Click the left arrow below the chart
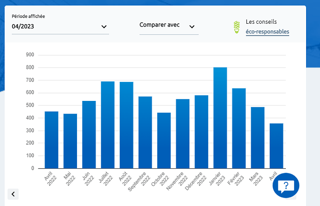The height and width of the screenshot is (206, 320). (x=13, y=194)
